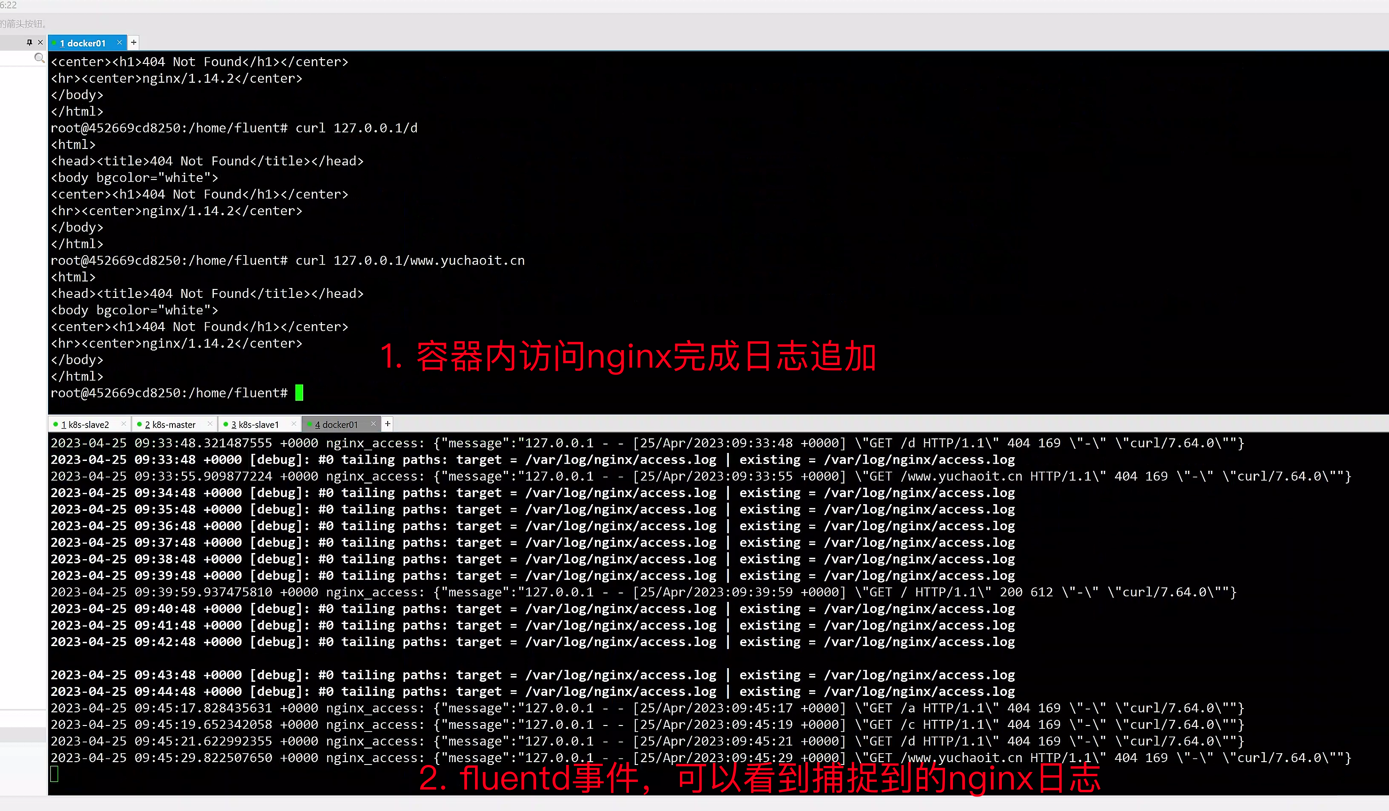Close the k8s-master tab
The width and height of the screenshot is (1389, 811).
coord(210,423)
